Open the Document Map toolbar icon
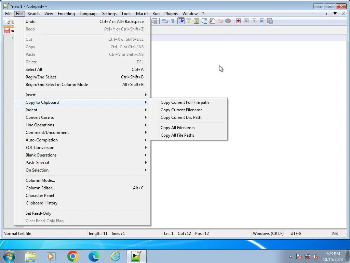350x263 pixels. [x=197, y=21]
